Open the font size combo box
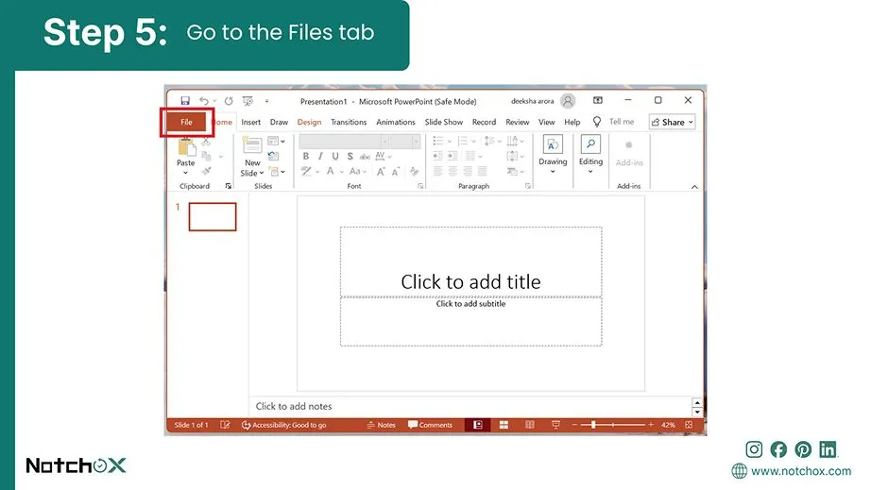The width and height of the screenshot is (871, 490). pos(404,141)
